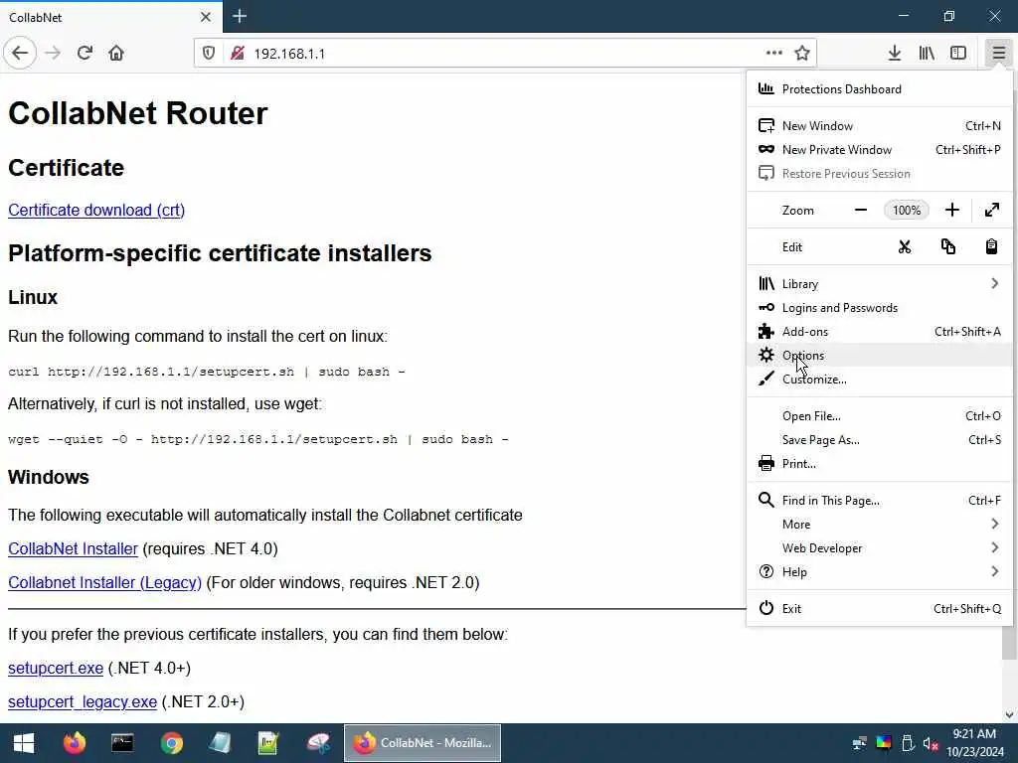Image resolution: width=1018 pixels, height=763 pixels.
Task: Select Logins and Passwords
Action: click(879, 308)
